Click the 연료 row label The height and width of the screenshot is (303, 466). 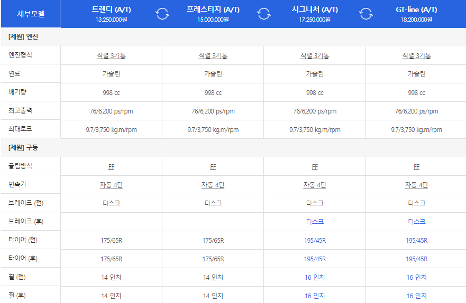14,73
